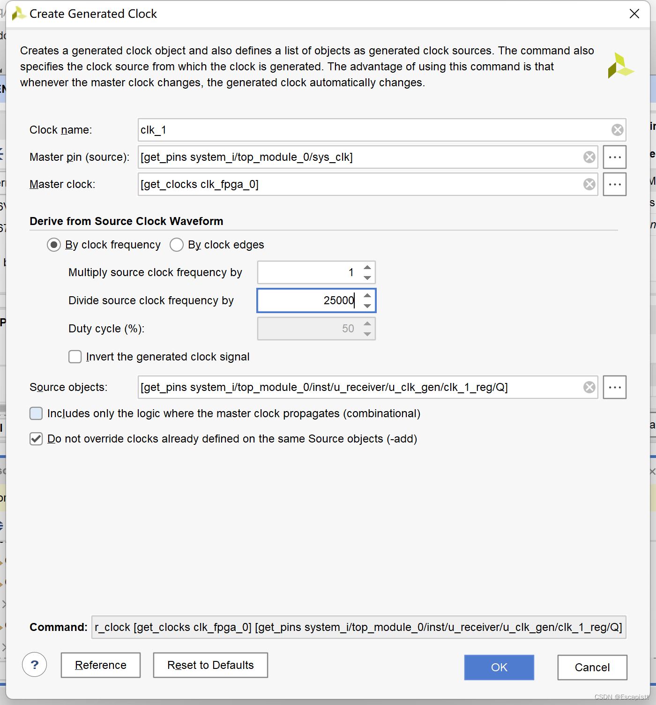
Task: Decrease multiply source clock frequency value
Action: point(367,277)
